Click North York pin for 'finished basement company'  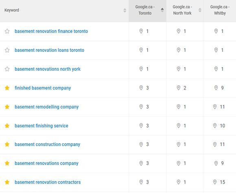pyautogui.click(x=179, y=88)
